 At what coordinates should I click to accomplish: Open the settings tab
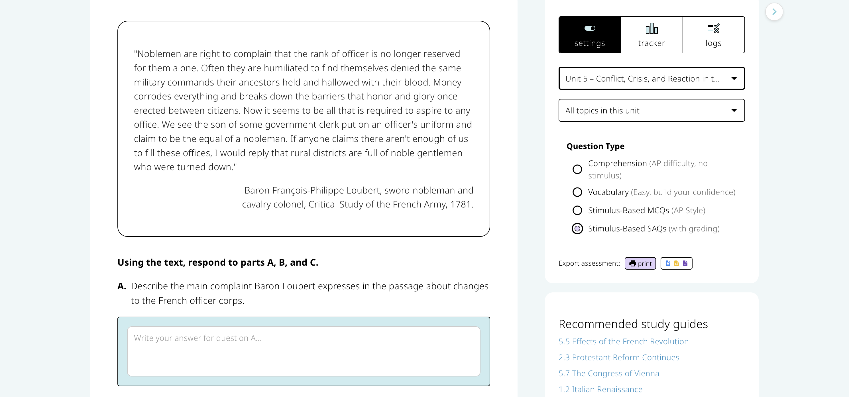click(x=590, y=34)
